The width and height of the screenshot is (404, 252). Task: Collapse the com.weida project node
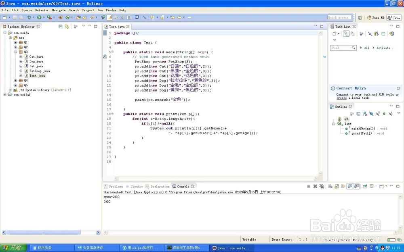click(x=5, y=33)
